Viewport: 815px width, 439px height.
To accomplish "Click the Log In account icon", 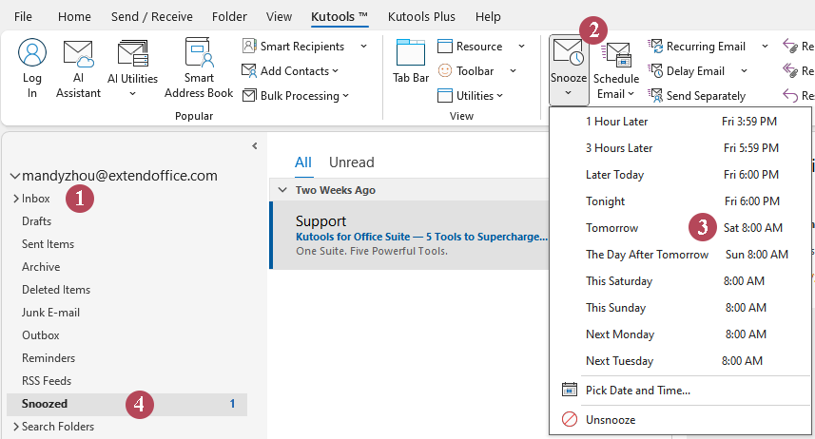I will click(x=31, y=52).
